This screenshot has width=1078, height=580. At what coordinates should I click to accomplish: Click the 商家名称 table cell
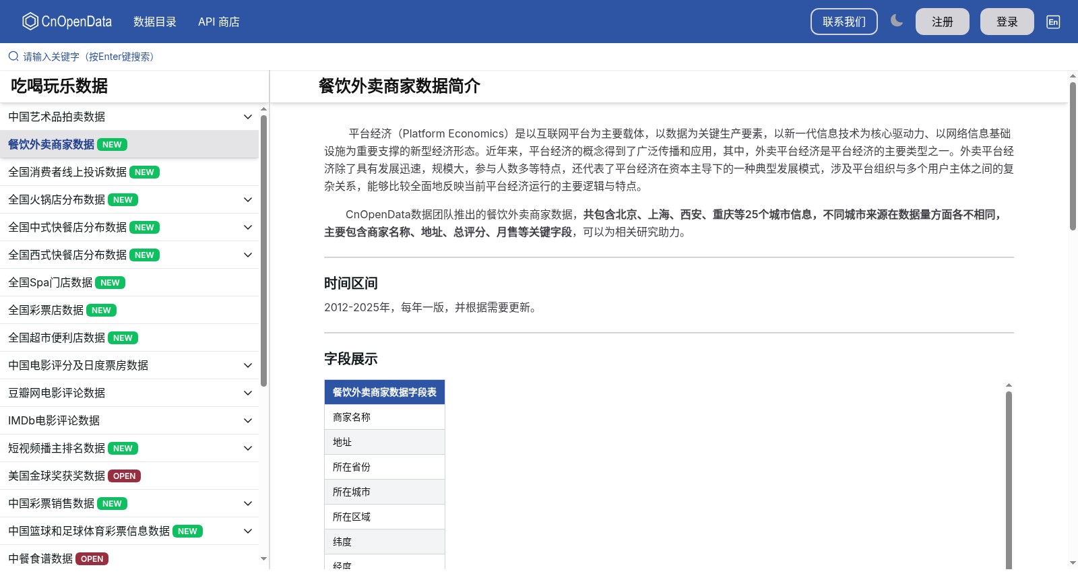point(385,417)
